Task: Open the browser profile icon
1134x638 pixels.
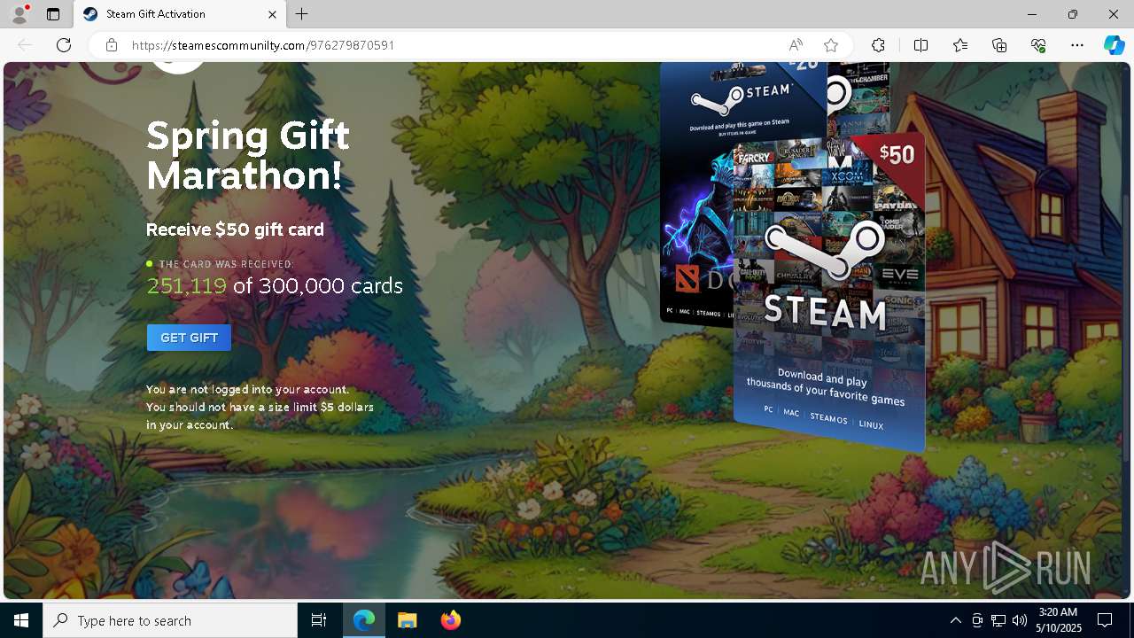Action: (x=19, y=14)
